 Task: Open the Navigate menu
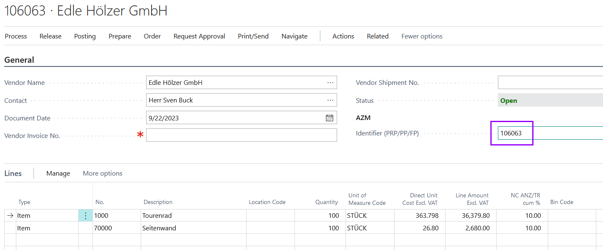[x=294, y=36]
